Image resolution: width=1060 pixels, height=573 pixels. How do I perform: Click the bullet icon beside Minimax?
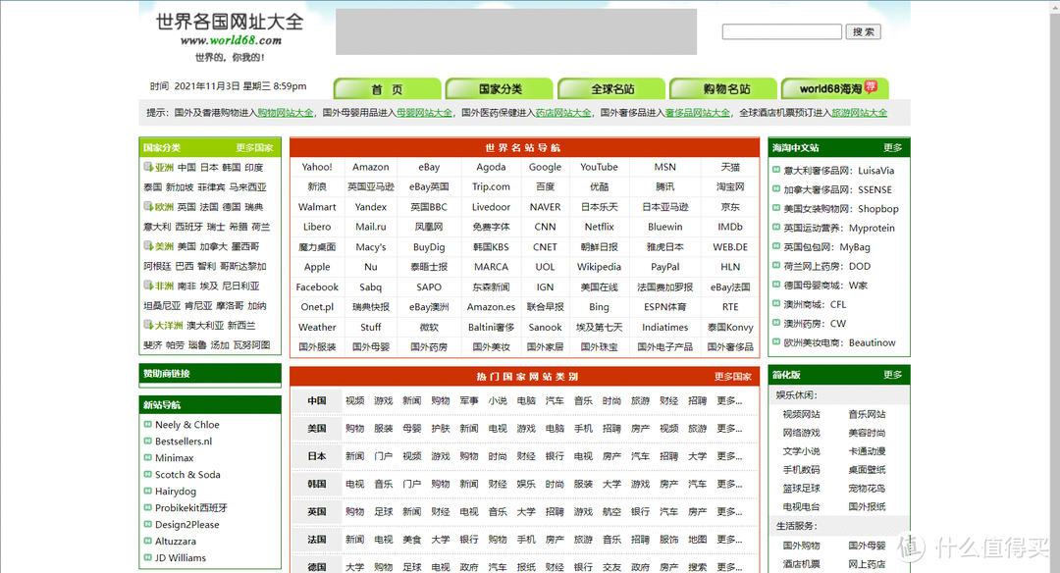click(148, 457)
